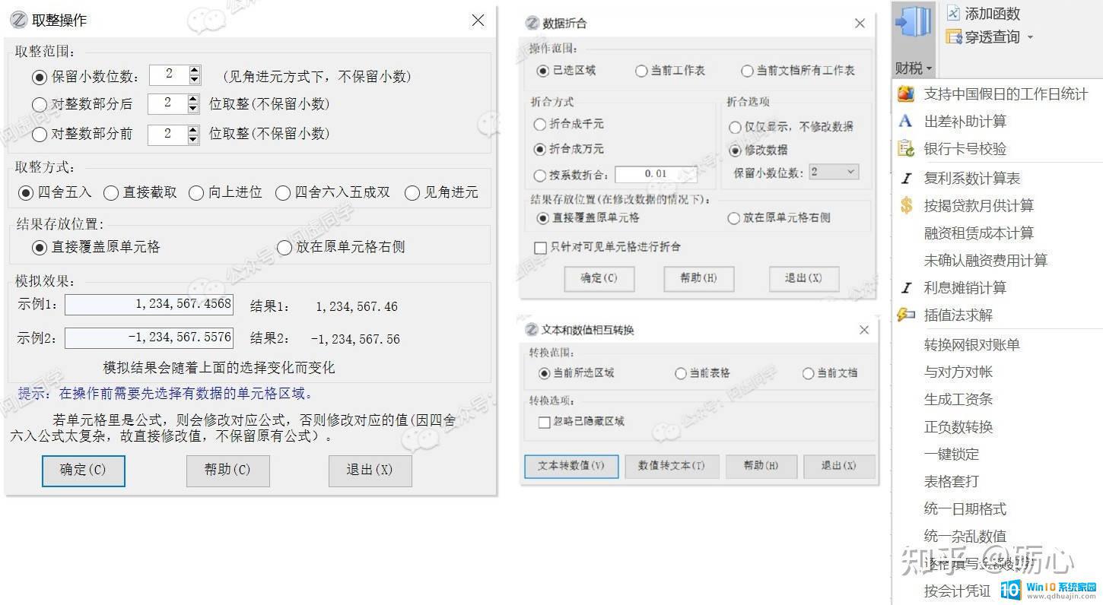Click the 添加函数 icon
The image size is (1103, 605).
[x=954, y=13]
